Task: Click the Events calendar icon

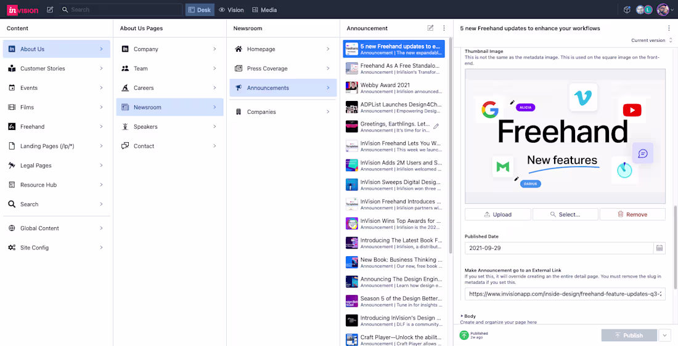Action: 12,87
